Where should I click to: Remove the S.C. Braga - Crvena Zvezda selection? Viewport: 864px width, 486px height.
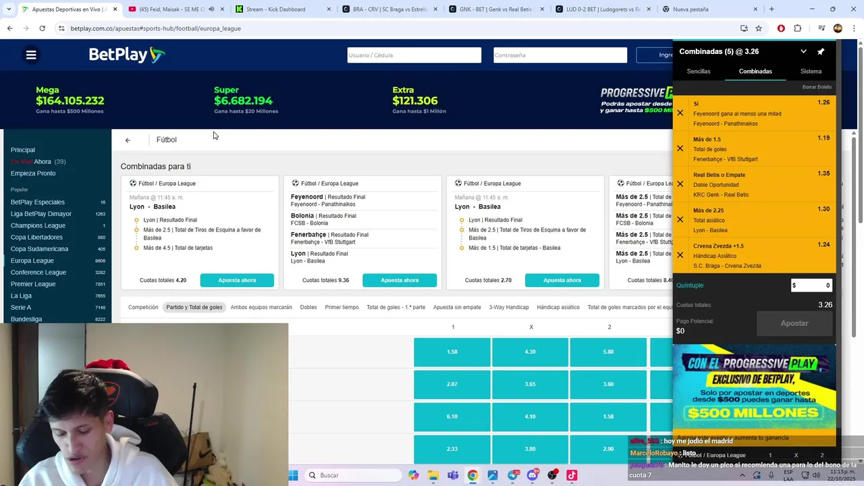pyautogui.click(x=680, y=255)
